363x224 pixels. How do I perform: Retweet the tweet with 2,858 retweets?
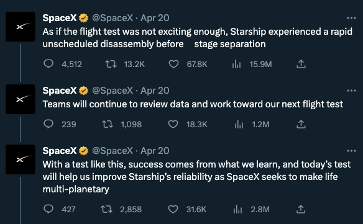pyautogui.click(x=107, y=209)
